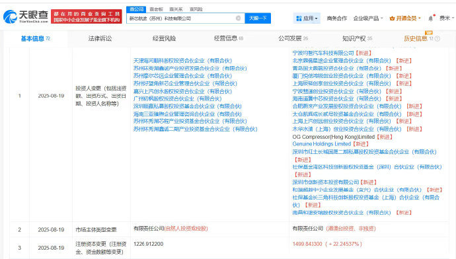This screenshot has height=259, width=456.
Task: Open 宁波慧通创业投资合伙企业 link
Action: [336, 91]
